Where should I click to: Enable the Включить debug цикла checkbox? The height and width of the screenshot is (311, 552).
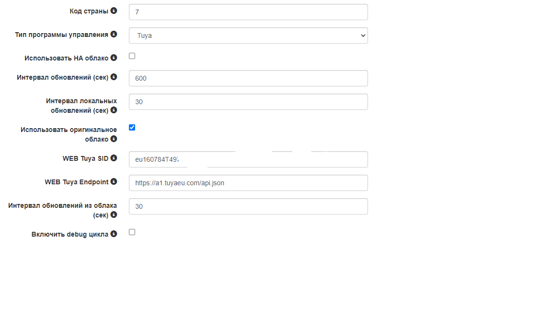point(132,232)
